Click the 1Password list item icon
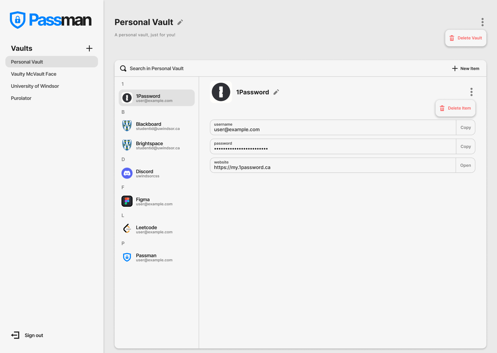 (127, 98)
